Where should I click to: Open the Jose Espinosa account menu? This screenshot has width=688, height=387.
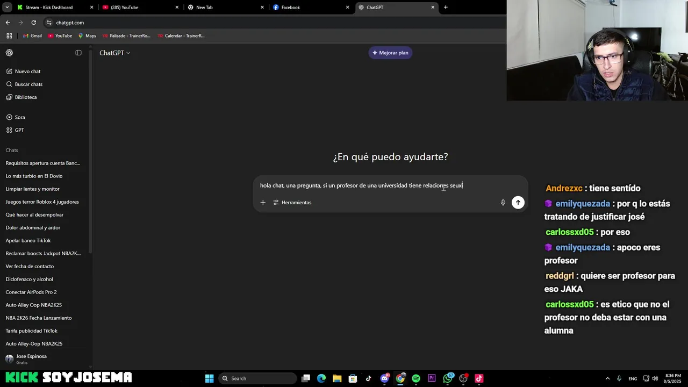45,359
